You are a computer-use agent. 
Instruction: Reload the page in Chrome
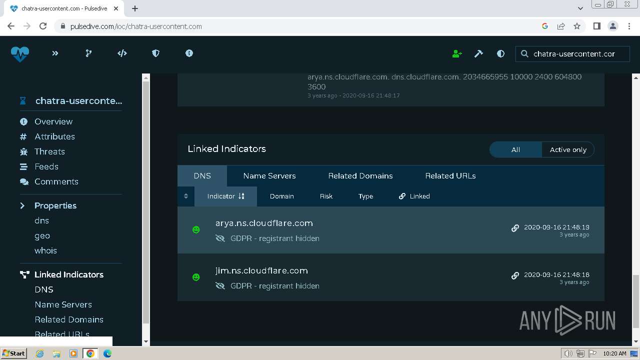pos(43,26)
